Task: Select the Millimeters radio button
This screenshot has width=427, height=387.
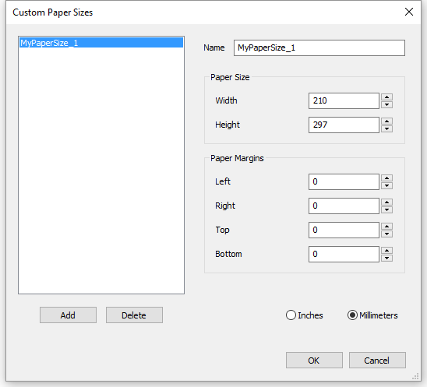Action: click(x=352, y=315)
